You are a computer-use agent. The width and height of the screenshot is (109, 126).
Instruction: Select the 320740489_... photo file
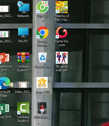coord(42,108)
